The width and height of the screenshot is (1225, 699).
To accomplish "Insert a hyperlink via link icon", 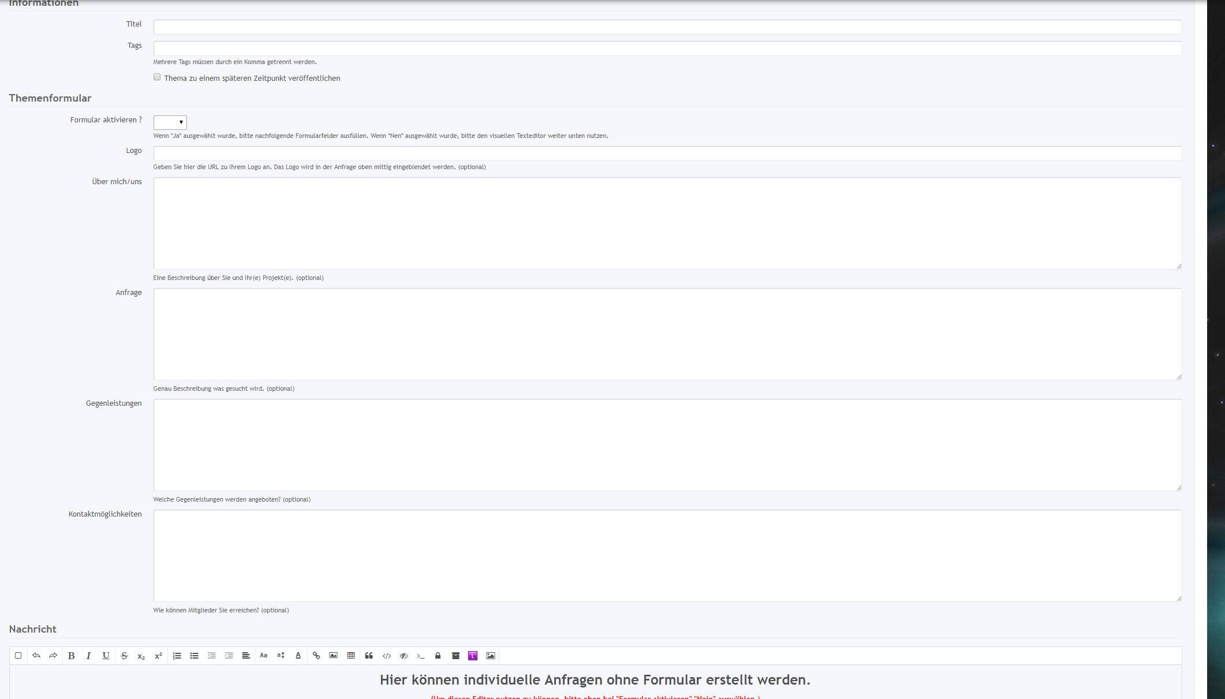I will [x=316, y=656].
